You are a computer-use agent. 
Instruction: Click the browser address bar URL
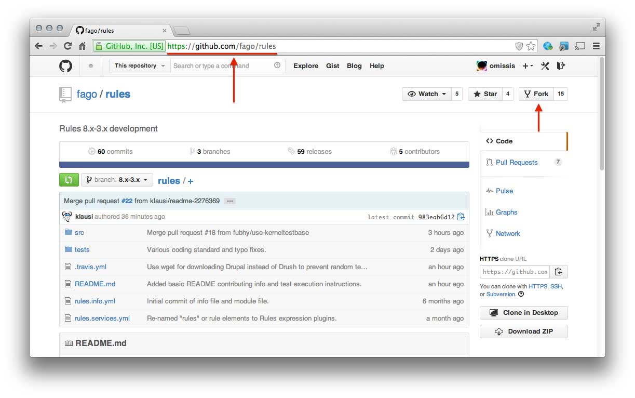tap(222, 46)
